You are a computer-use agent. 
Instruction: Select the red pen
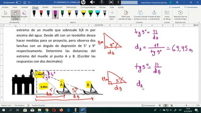coord(41,14)
